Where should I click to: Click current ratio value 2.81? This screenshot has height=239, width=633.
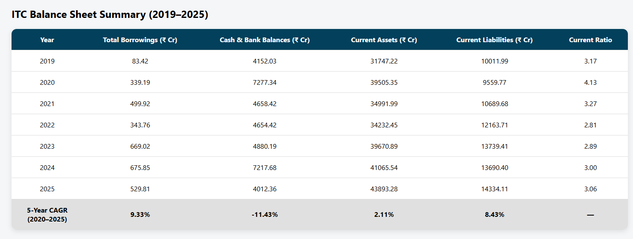pos(590,125)
